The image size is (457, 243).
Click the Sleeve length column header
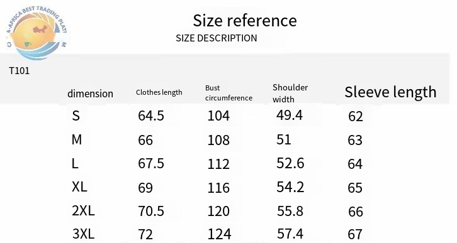(x=390, y=92)
